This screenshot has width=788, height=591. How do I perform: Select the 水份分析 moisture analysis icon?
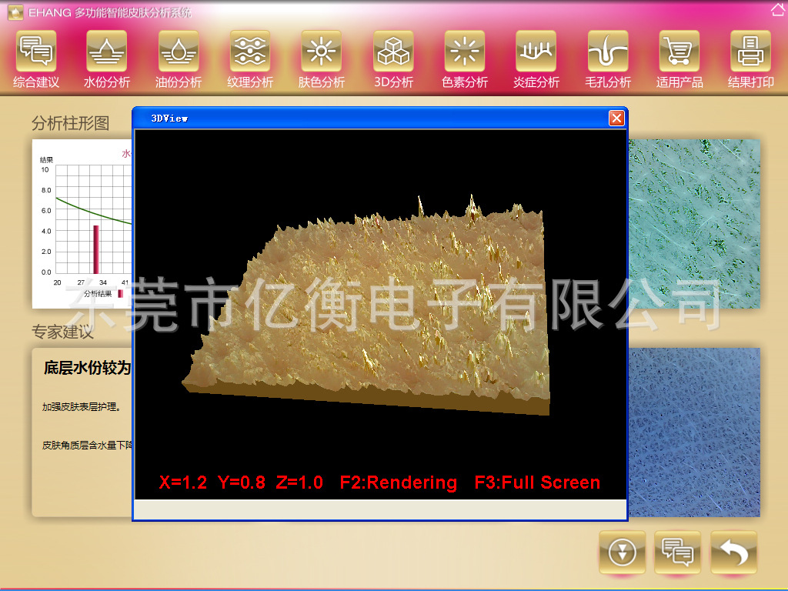[107, 52]
